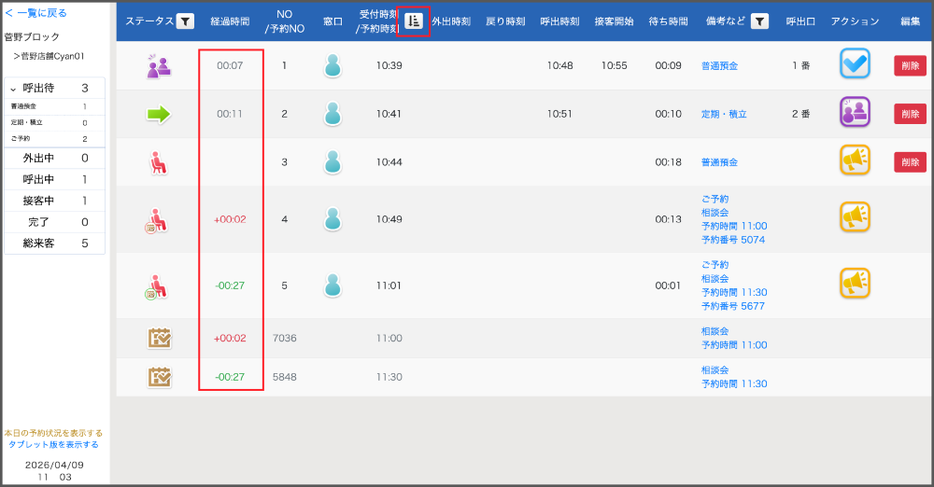Select 普通預金 sub-item in sidebar
Viewport: 934px width, 487px height.
point(55,106)
